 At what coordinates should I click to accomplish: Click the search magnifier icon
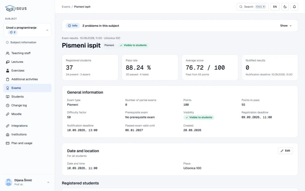[x=241, y=7]
